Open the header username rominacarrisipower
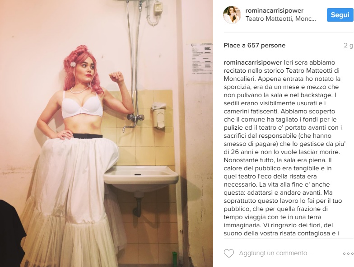 click(x=275, y=11)
